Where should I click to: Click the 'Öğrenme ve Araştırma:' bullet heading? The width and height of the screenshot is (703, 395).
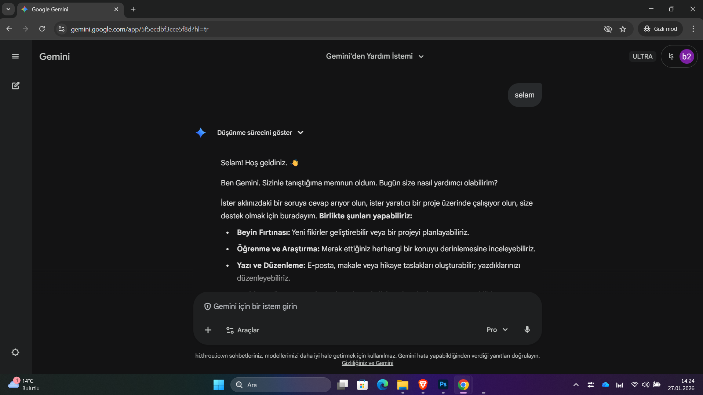(278, 249)
